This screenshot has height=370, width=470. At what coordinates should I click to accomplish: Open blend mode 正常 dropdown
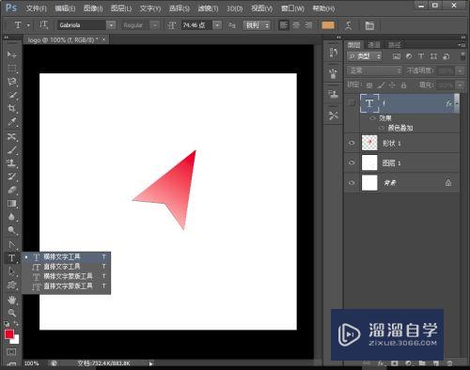tap(374, 70)
